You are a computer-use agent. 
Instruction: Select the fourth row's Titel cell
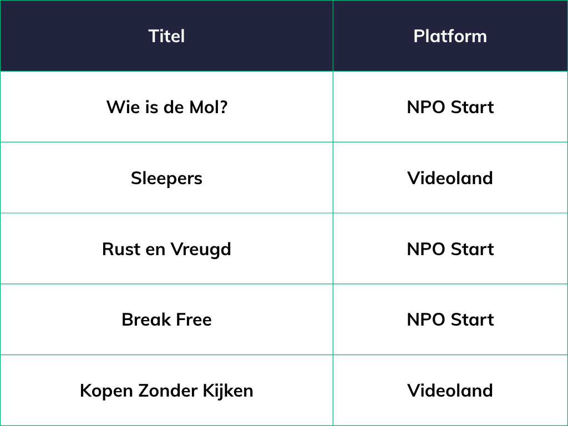pyautogui.click(x=166, y=319)
